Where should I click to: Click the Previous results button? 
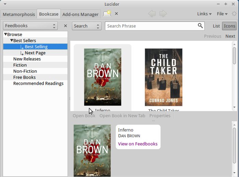pyautogui.click(x=212, y=36)
